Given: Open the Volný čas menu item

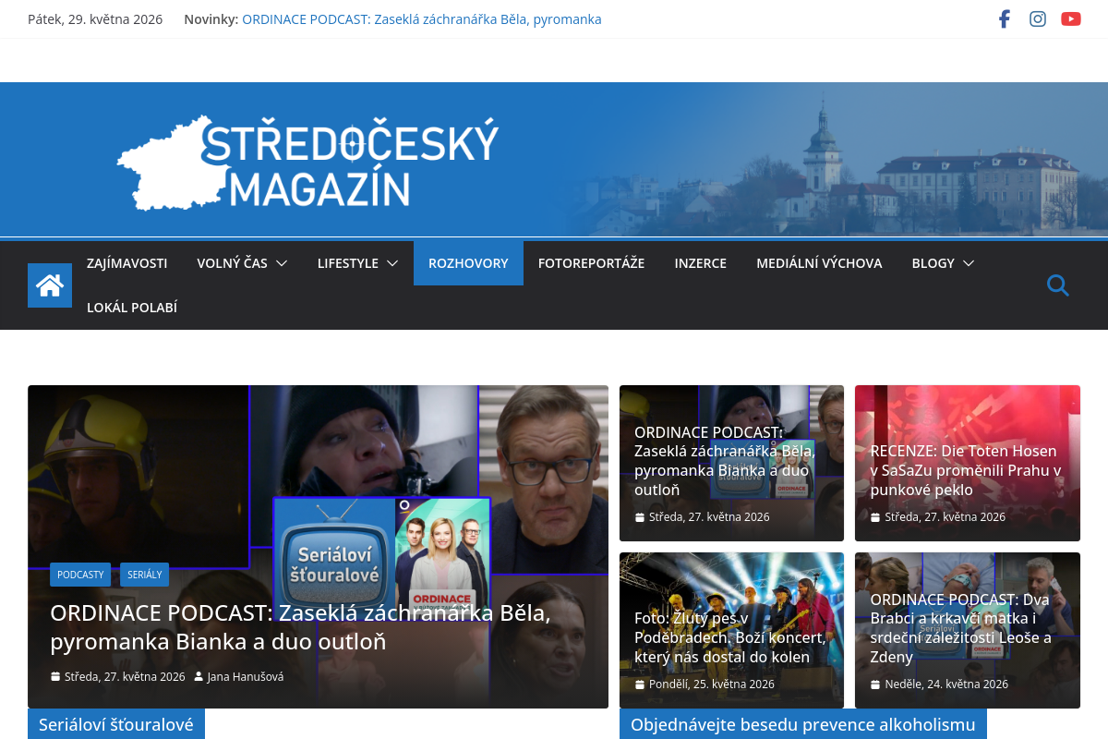Looking at the screenshot, I should point(232,263).
